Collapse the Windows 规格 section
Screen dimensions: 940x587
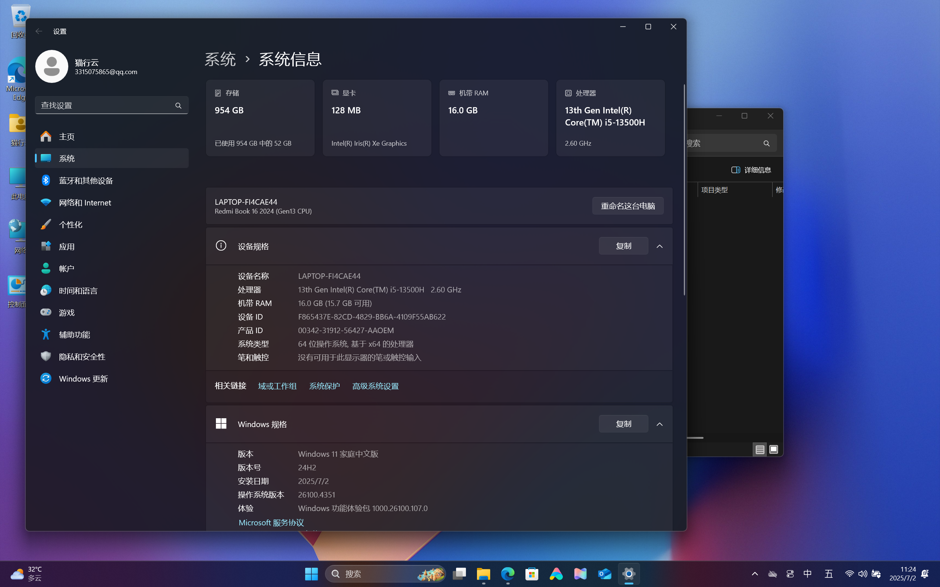(659, 424)
